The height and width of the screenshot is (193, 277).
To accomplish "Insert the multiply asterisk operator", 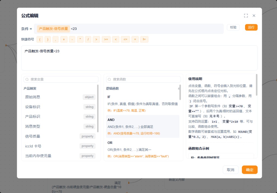I will 80,39.
